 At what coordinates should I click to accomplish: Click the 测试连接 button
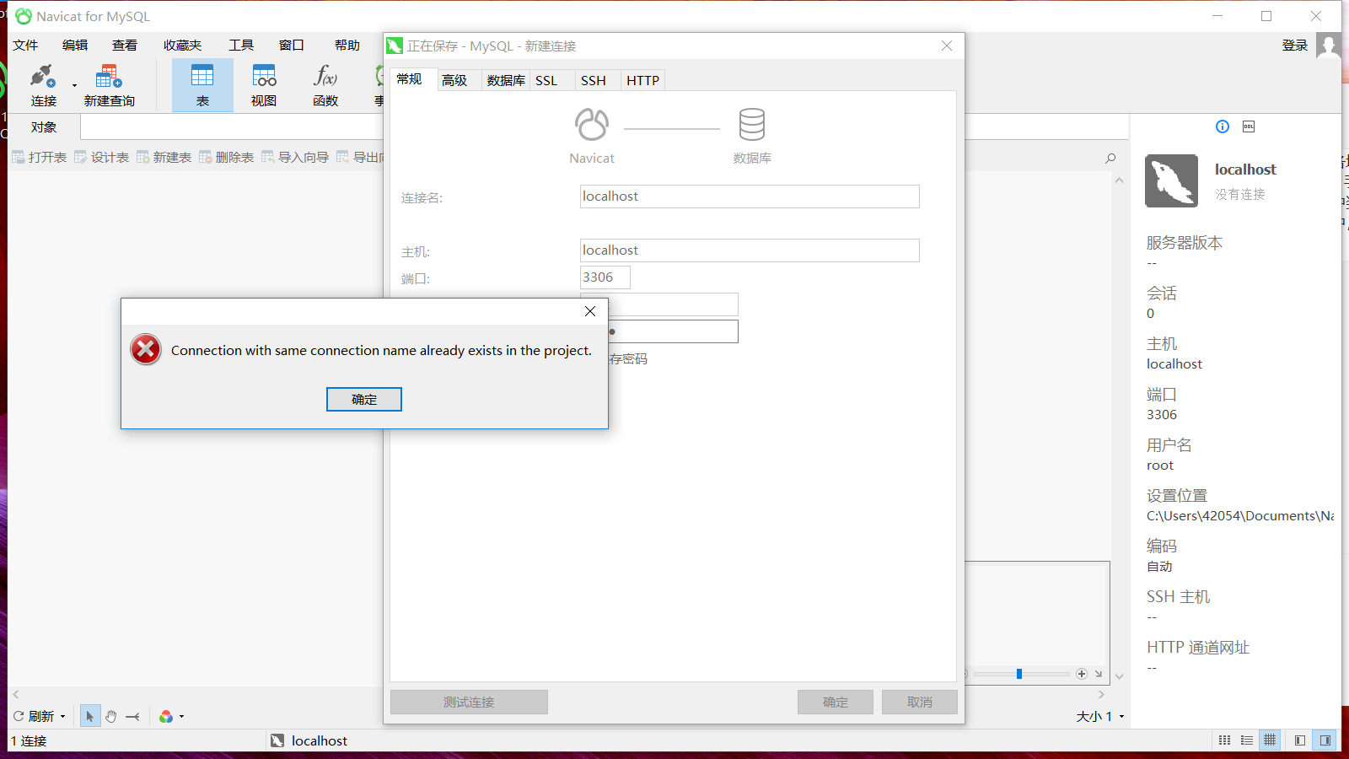[x=469, y=702]
